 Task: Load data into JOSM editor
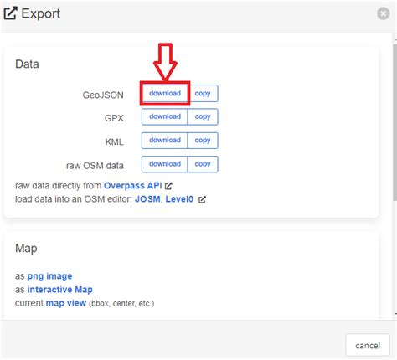click(147, 199)
